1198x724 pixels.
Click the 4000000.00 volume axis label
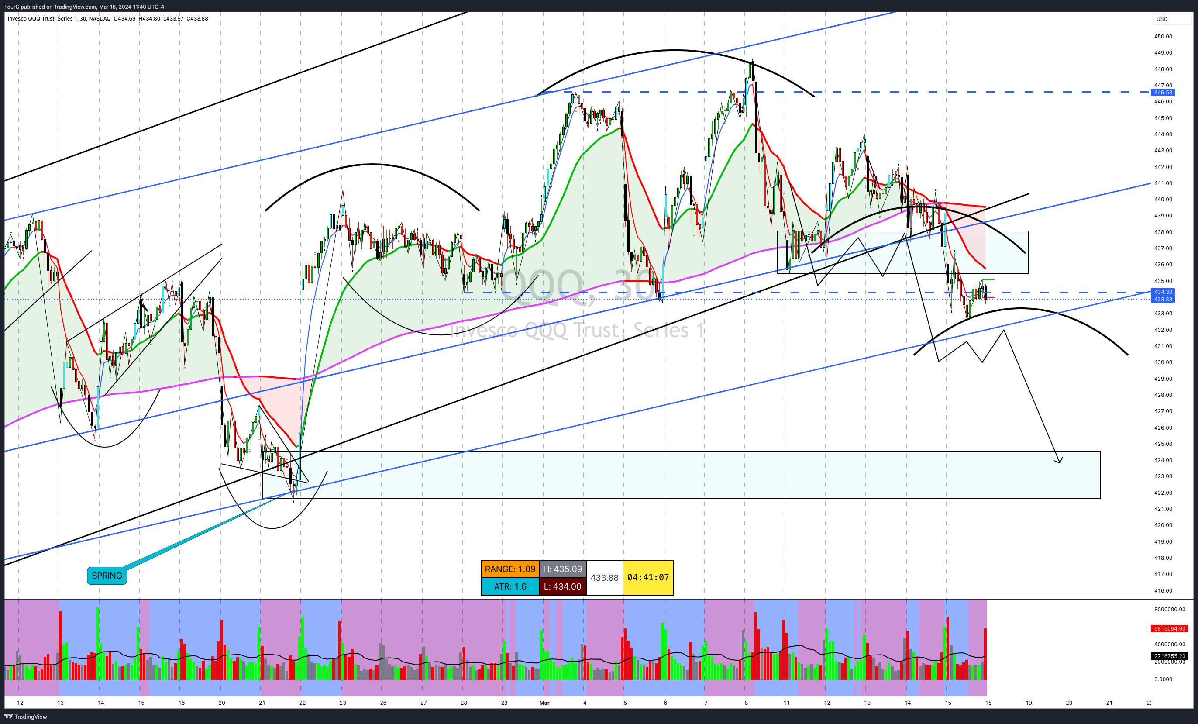[1170, 644]
